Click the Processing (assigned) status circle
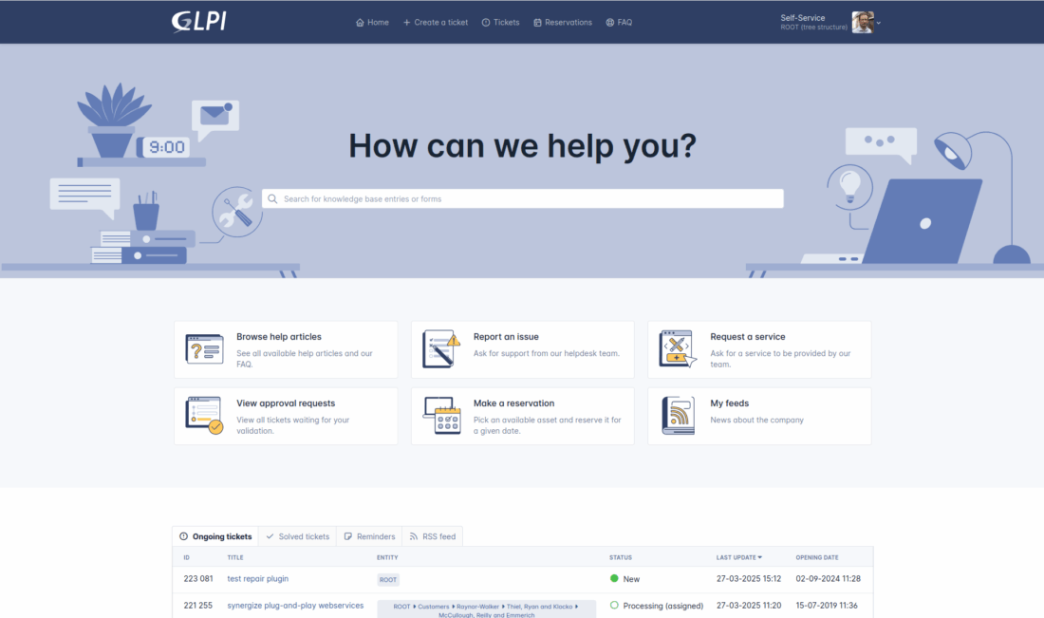The height and width of the screenshot is (618, 1044). [x=614, y=606]
